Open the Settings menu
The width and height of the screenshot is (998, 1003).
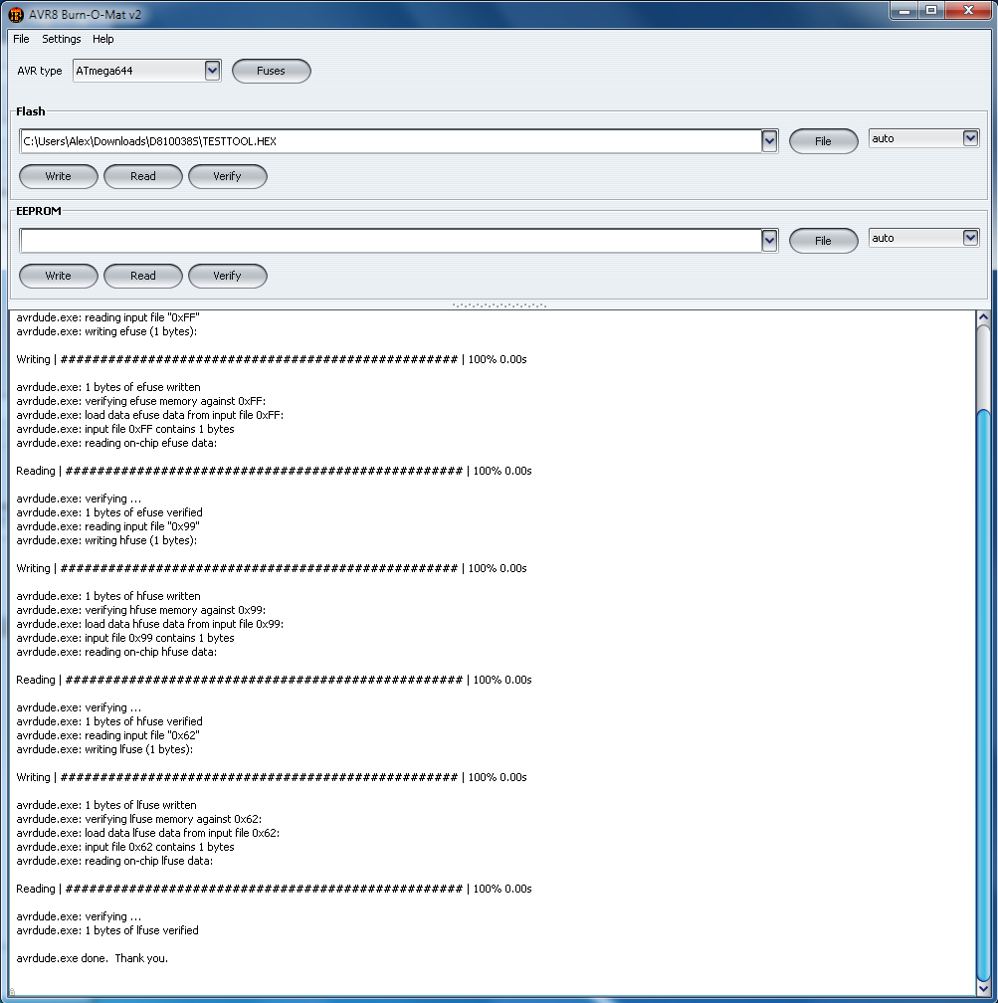coord(62,39)
